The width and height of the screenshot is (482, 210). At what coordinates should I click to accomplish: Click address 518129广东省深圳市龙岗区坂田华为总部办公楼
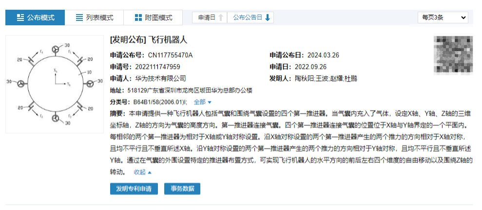pos(190,90)
